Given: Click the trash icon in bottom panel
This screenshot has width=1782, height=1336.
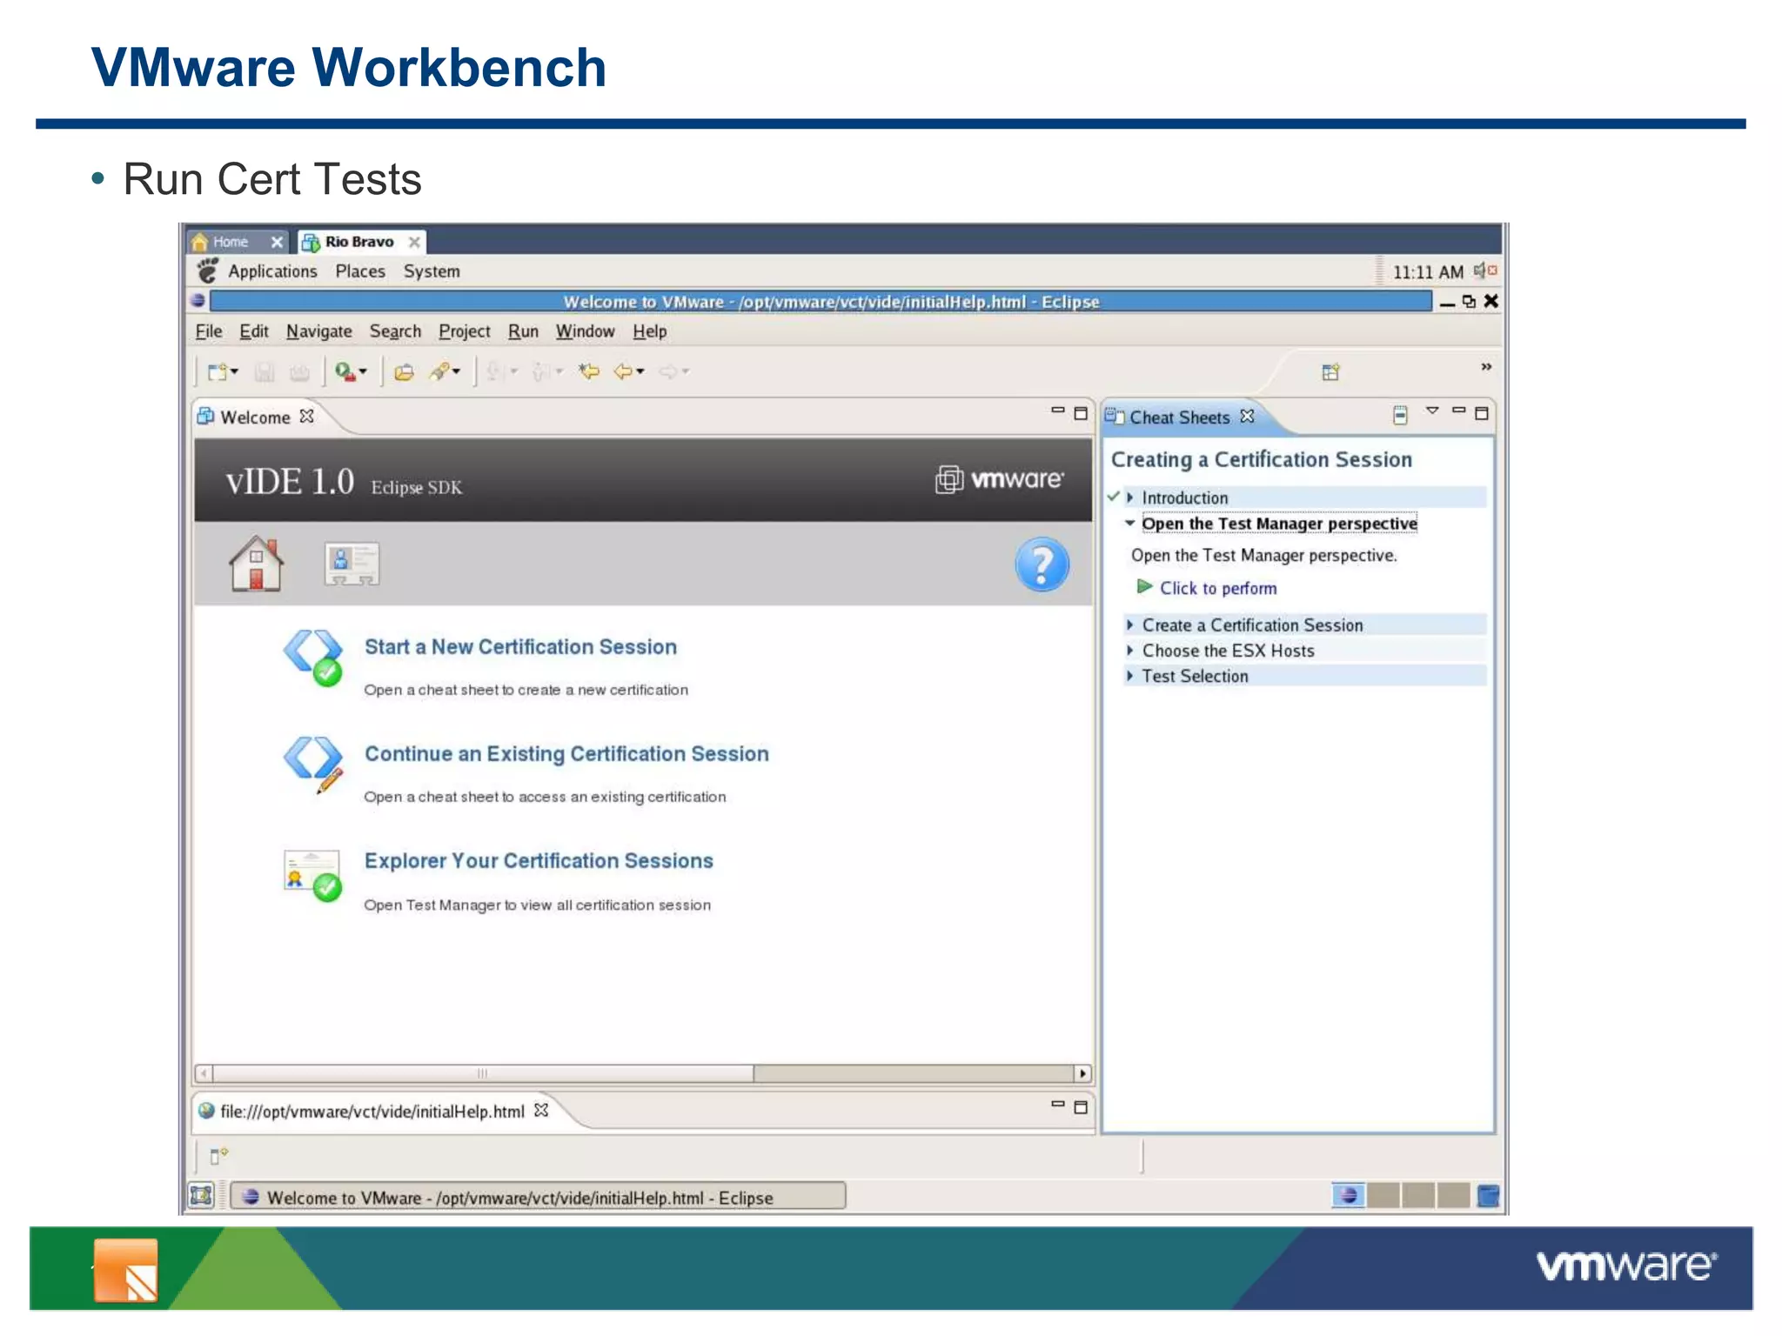Looking at the screenshot, I should (x=1489, y=1196).
